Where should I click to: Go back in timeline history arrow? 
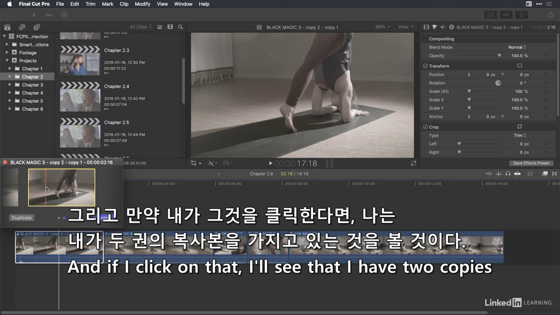click(219, 174)
